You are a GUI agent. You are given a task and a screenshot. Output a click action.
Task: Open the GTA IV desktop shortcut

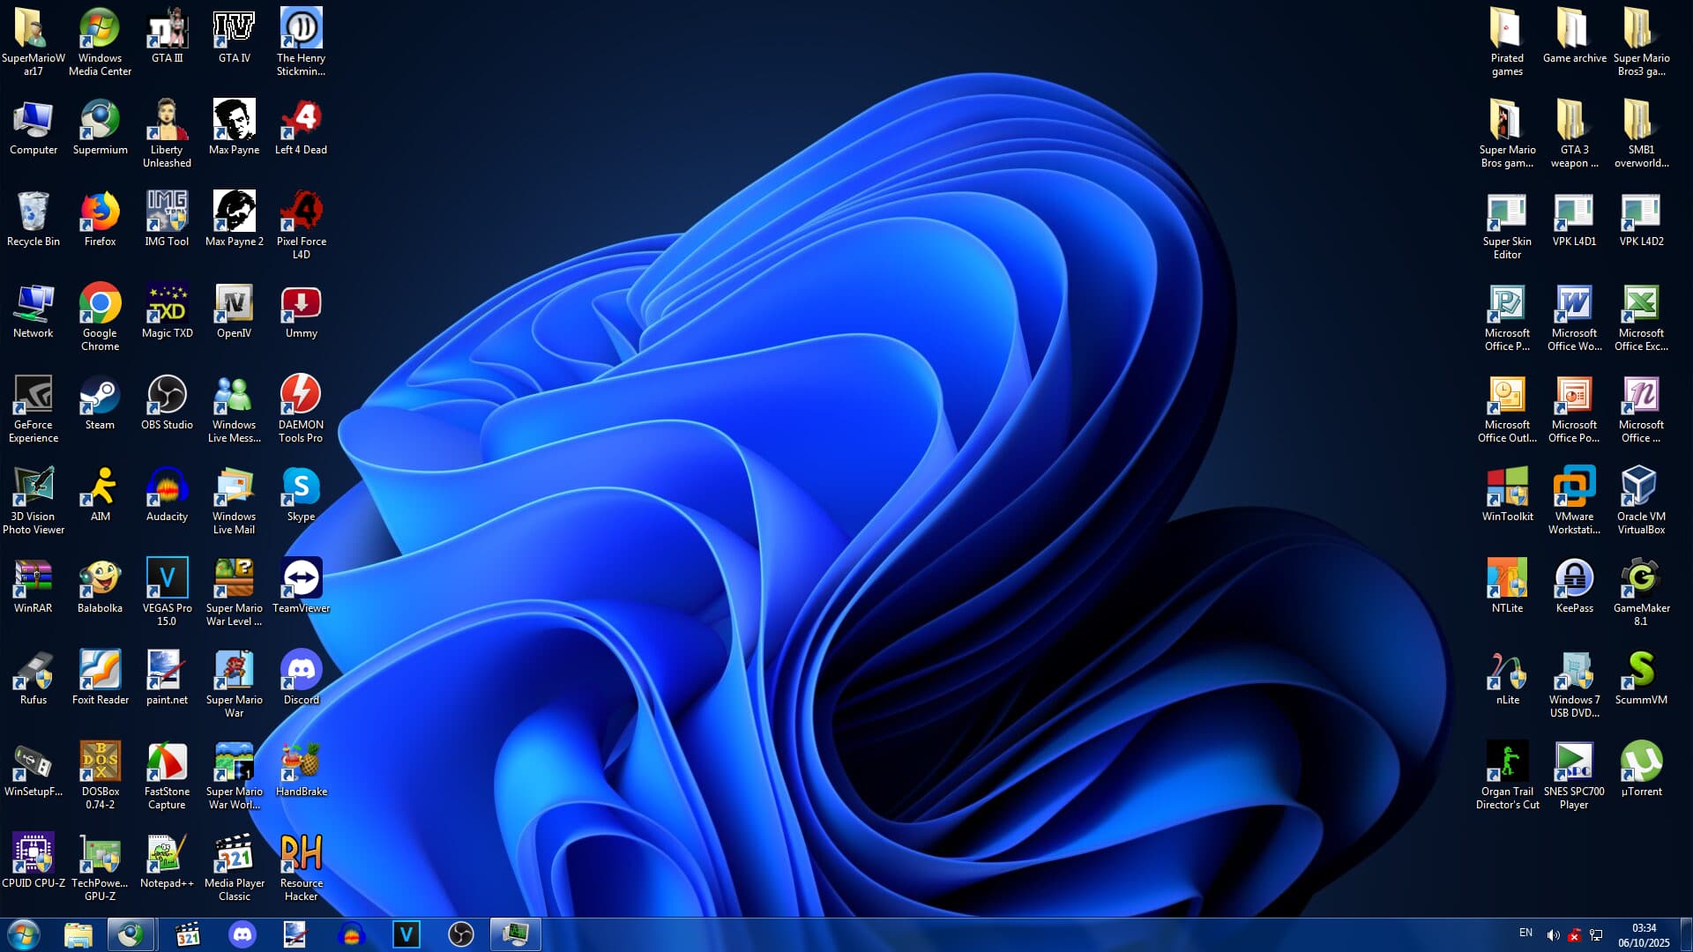tap(234, 37)
